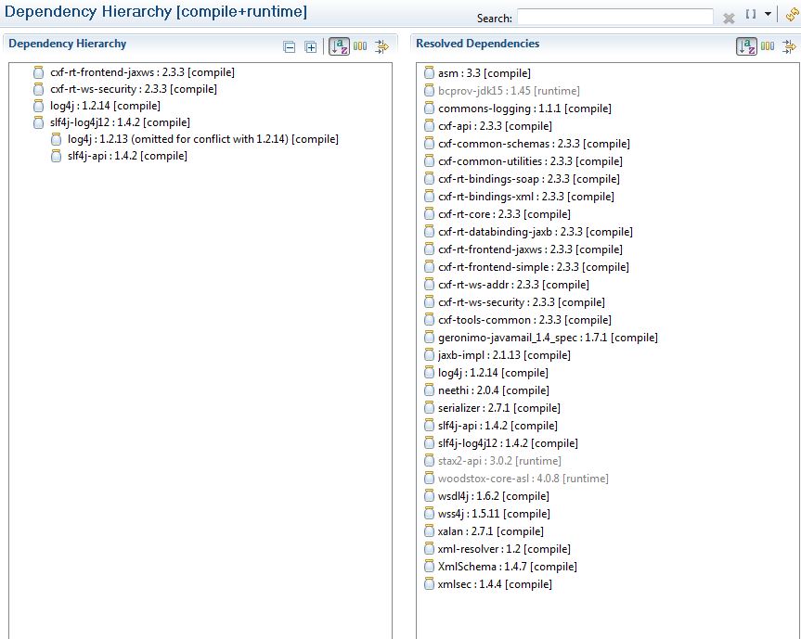Select XmlSchema : 1.4.7 [compile]
The width and height of the screenshot is (801, 639).
coord(508,567)
